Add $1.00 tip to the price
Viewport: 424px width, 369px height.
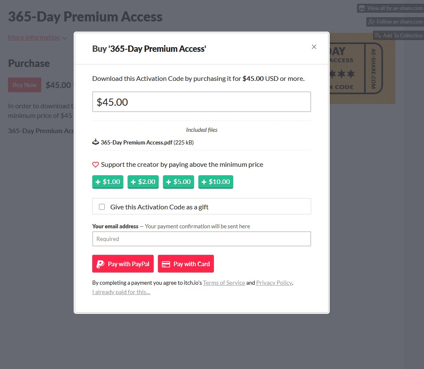(108, 182)
